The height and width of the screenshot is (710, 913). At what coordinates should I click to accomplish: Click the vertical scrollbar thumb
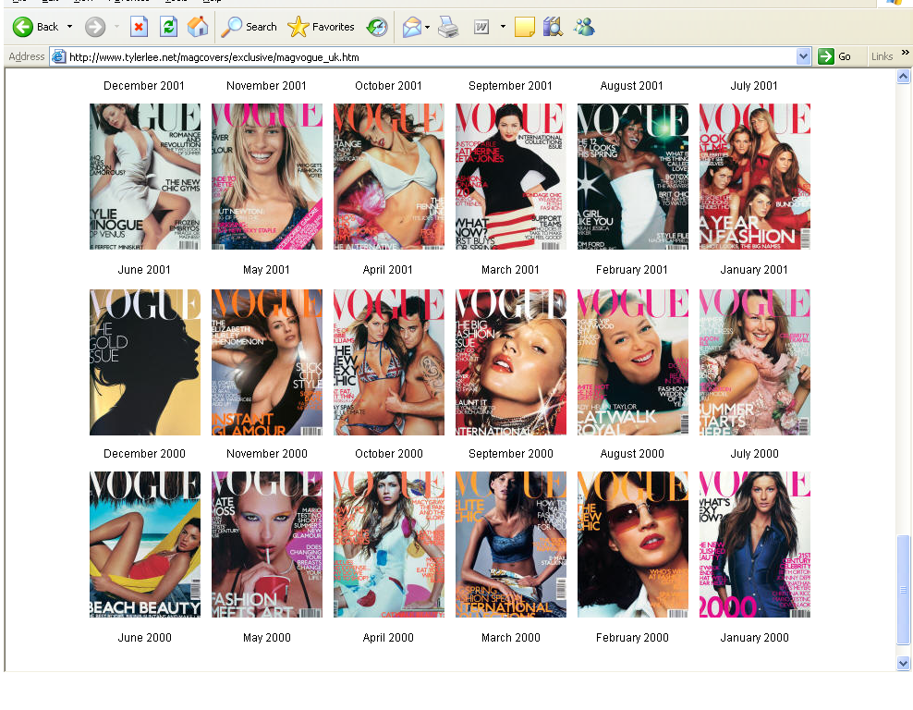903,590
